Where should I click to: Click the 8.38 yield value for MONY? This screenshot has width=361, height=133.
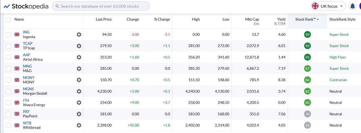pos(282,80)
